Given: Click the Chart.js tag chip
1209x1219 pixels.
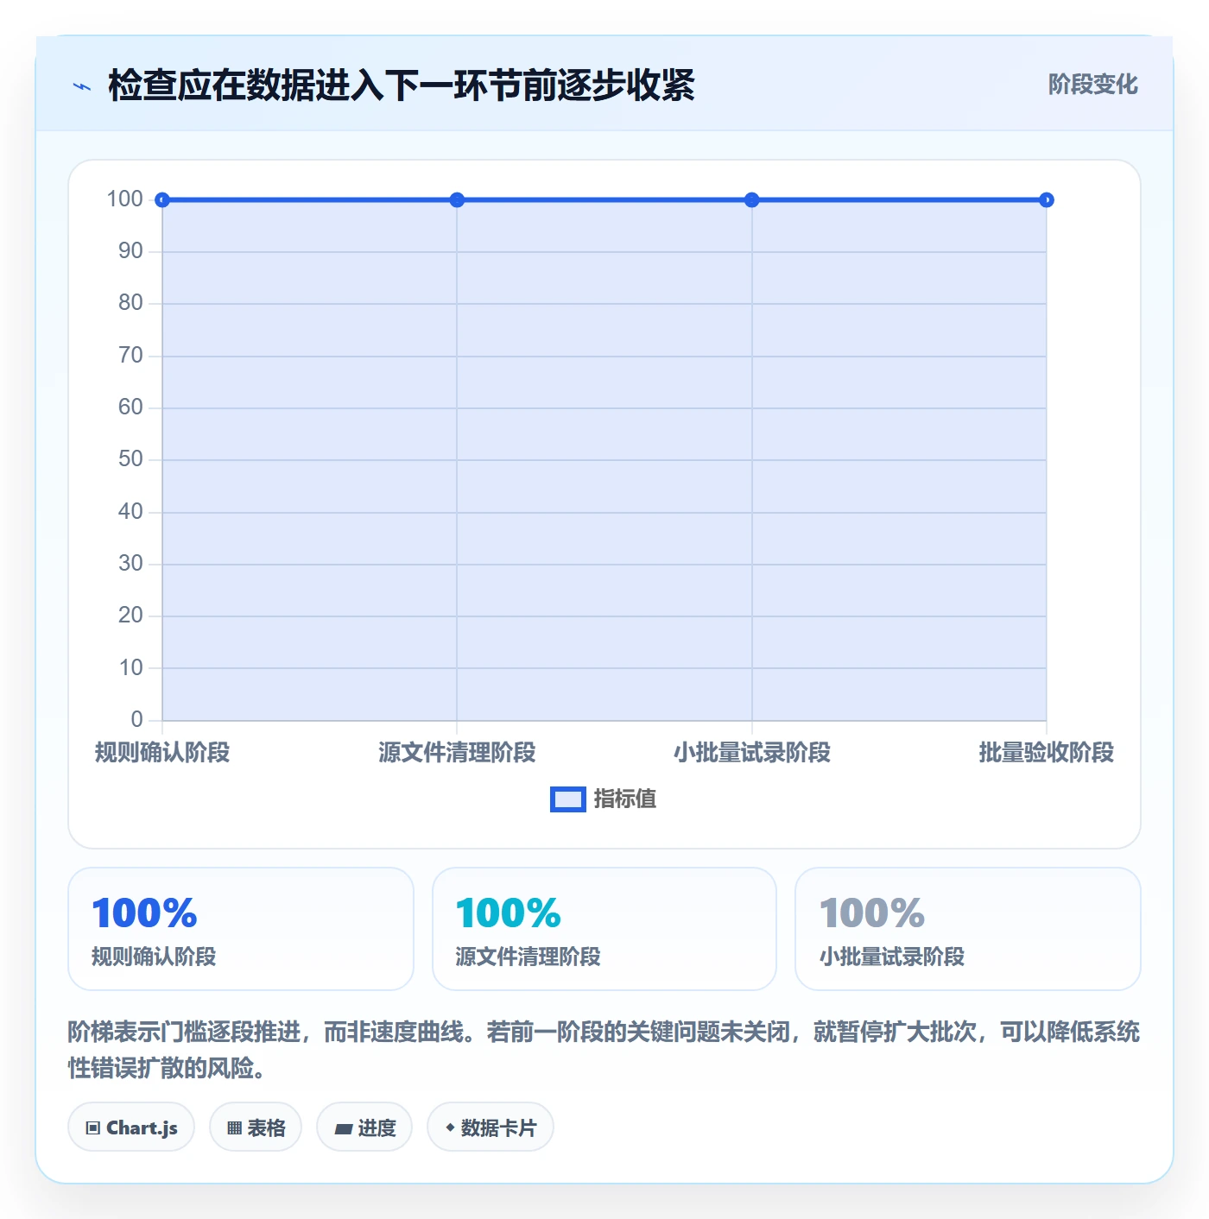Looking at the screenshot, I should tap(131, 1127).
